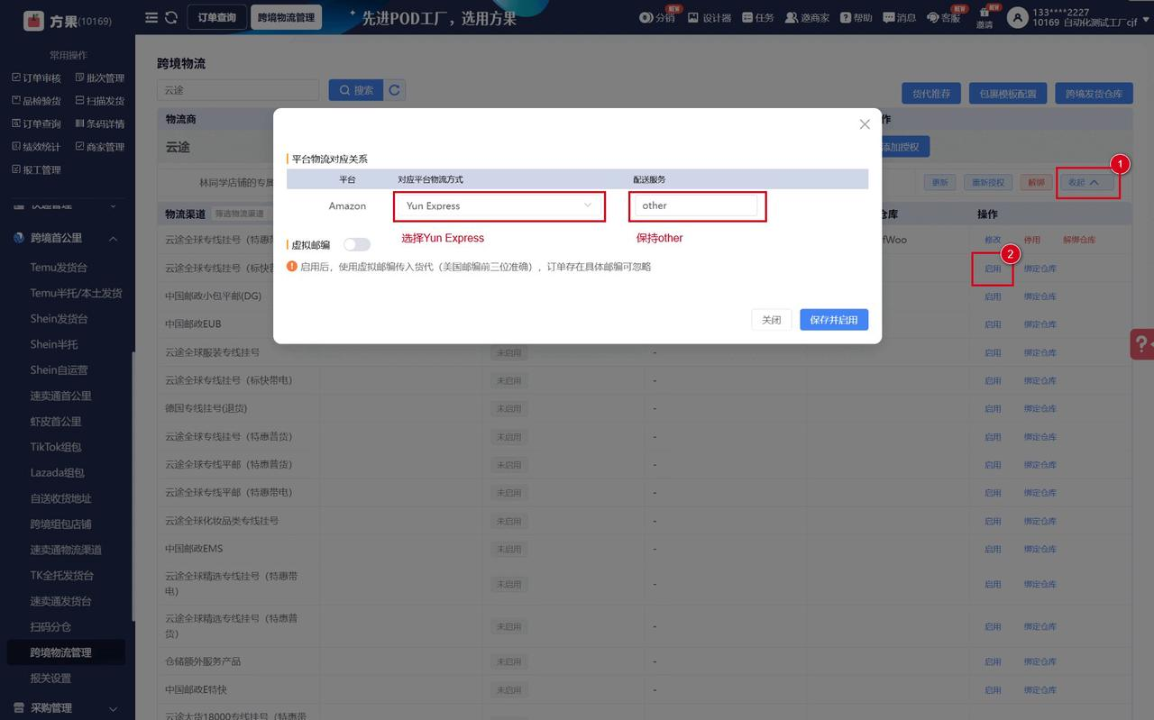
Task: Open 设计器 designer tool
Action: (x=709, y=17)
